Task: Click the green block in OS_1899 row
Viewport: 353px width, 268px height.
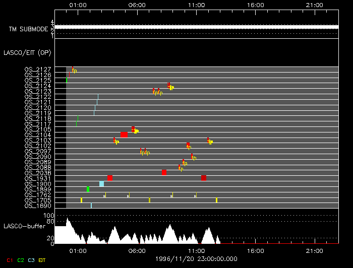Action: (x=88, y=189)
